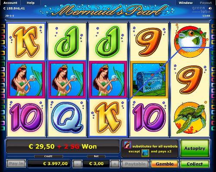Click the blue Q symbol
216x172 pixels.
[x=67, y=118]
